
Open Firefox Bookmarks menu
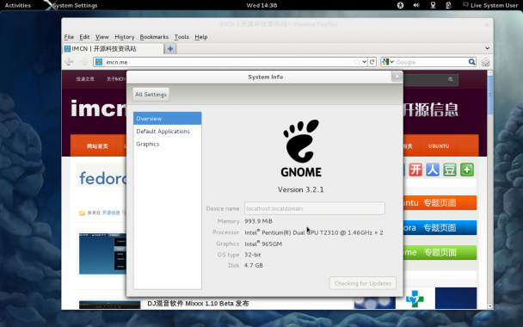(x=154, y=37)
